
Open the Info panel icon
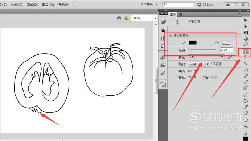tap(163, 38)
